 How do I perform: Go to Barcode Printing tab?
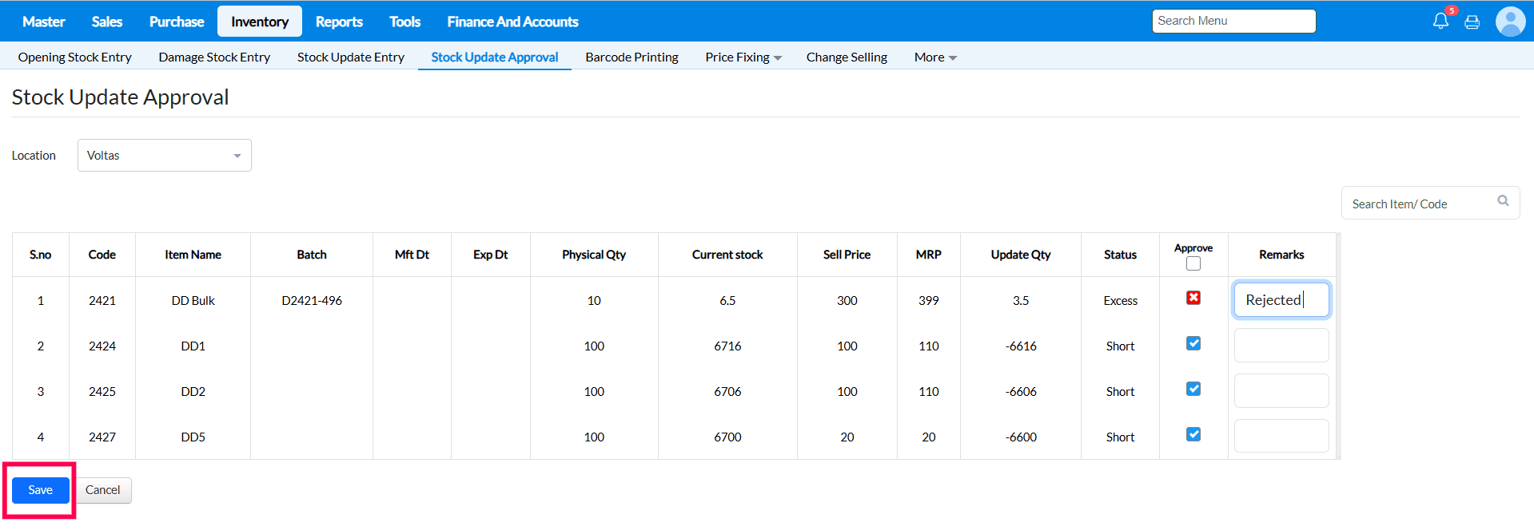(632, 57)
